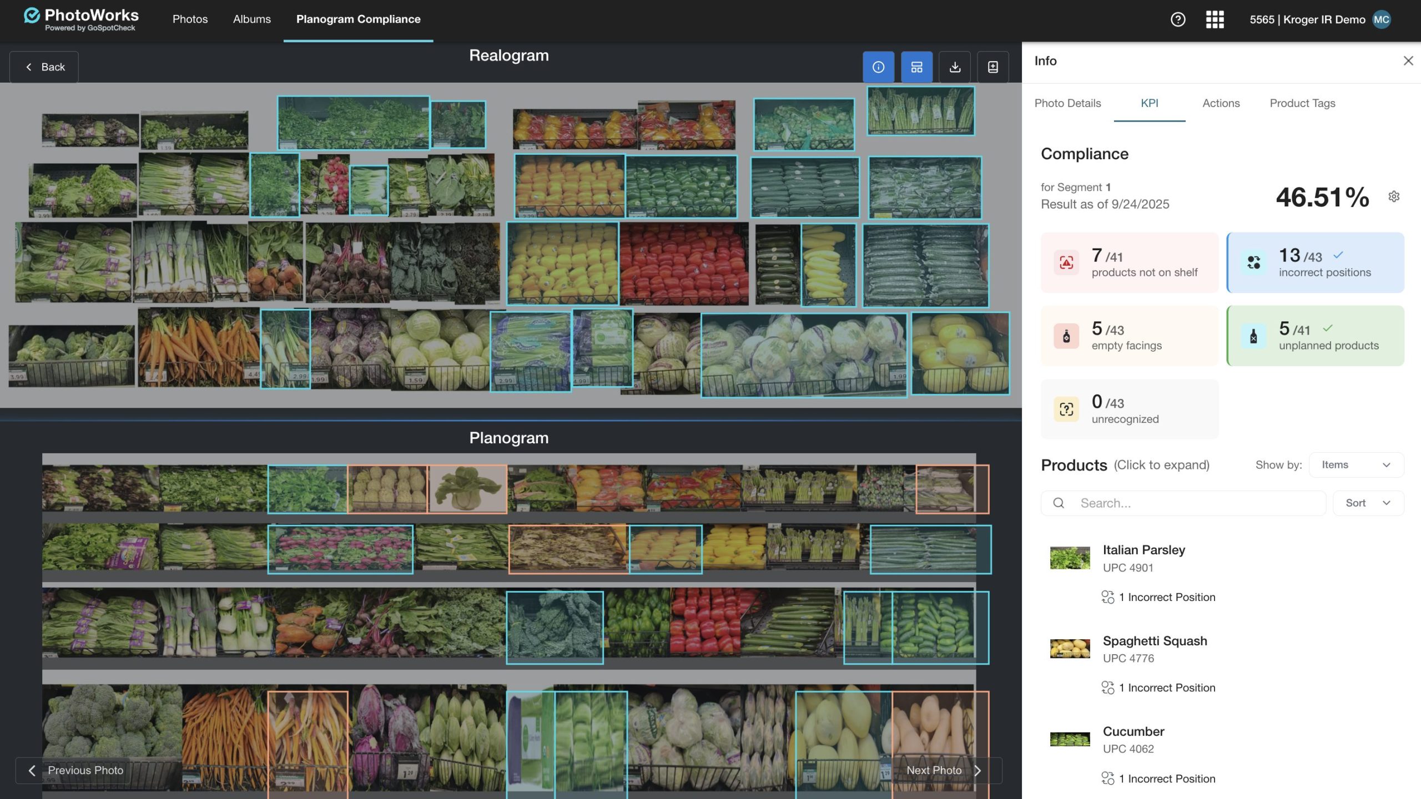
Task: Toggle the unplanned products KPI card
Action: 1315,336
